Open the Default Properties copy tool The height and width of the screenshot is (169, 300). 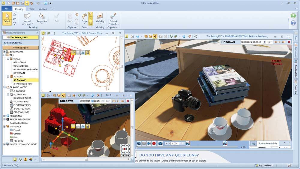[113, 18]
